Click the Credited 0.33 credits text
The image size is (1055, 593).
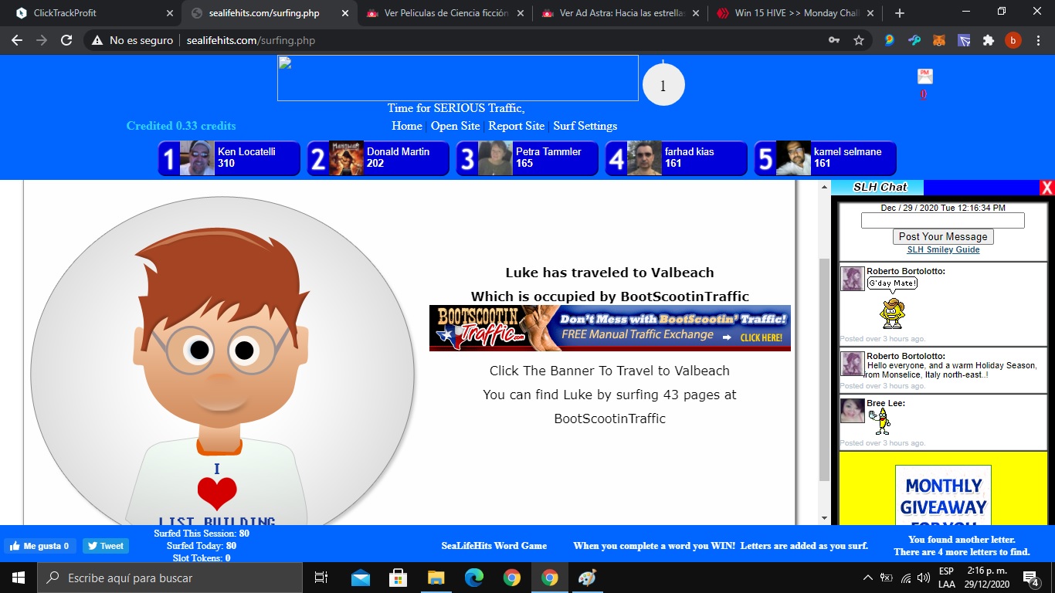[x=181, y=126]
